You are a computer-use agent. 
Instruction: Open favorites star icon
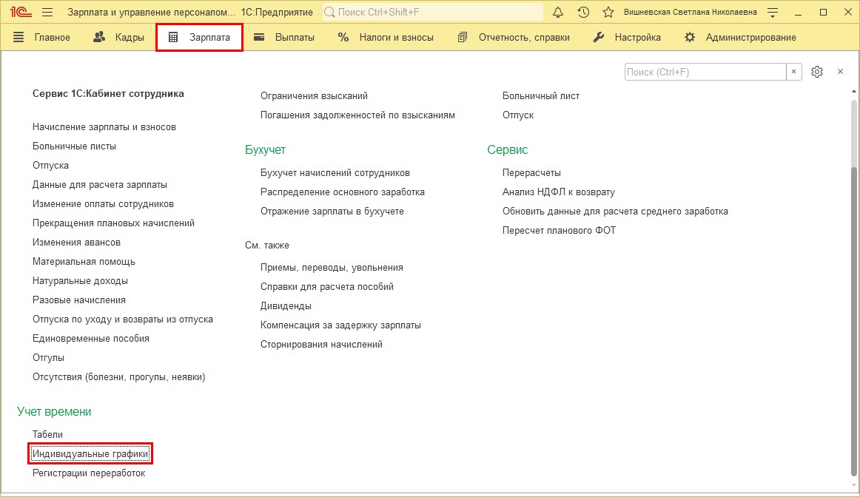[608, 12]
